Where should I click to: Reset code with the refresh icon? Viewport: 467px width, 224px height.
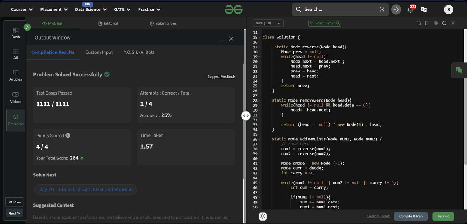click(444, 23)
